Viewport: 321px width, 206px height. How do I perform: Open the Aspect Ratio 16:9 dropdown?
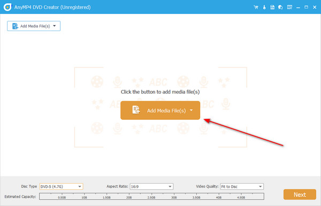[151, 187]
